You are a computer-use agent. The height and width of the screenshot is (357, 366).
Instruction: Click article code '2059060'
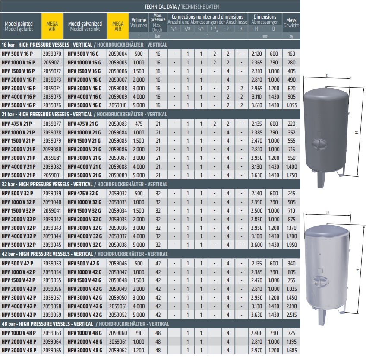118,333
